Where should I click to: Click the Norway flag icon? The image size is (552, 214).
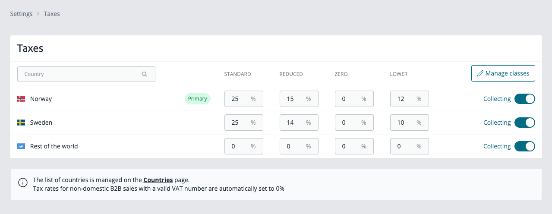[21, 99]
